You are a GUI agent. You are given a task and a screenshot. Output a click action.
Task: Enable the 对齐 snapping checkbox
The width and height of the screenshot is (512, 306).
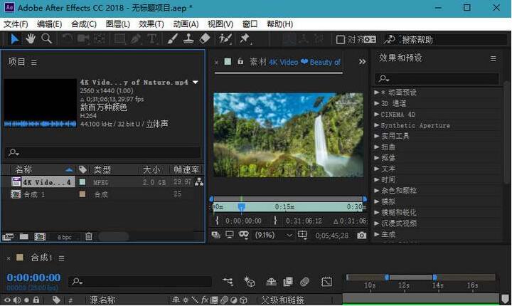[x=341, y=40]
